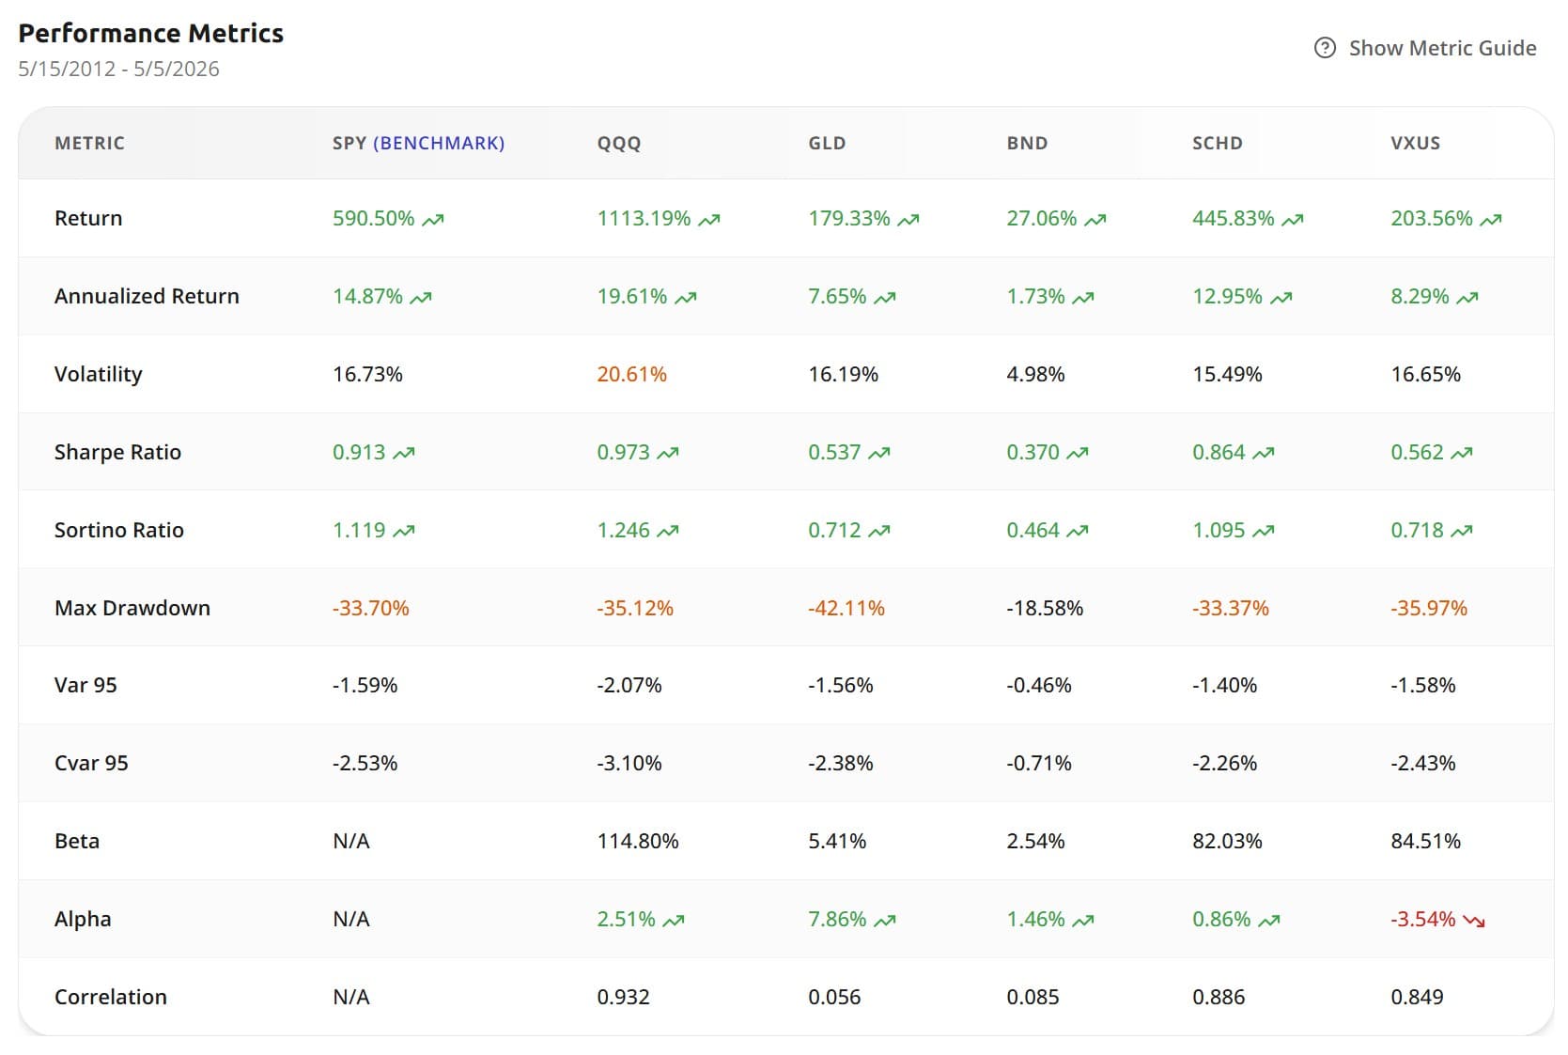Click the trend-up icon beside VXUS Sharpe Ratio 0.562

[1462, 454]
